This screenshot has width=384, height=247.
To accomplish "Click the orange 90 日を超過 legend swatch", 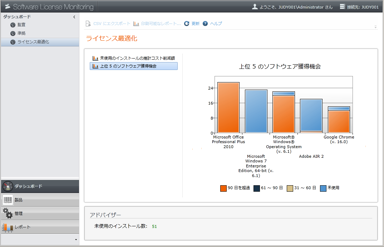I will click(x=223, y=188).
